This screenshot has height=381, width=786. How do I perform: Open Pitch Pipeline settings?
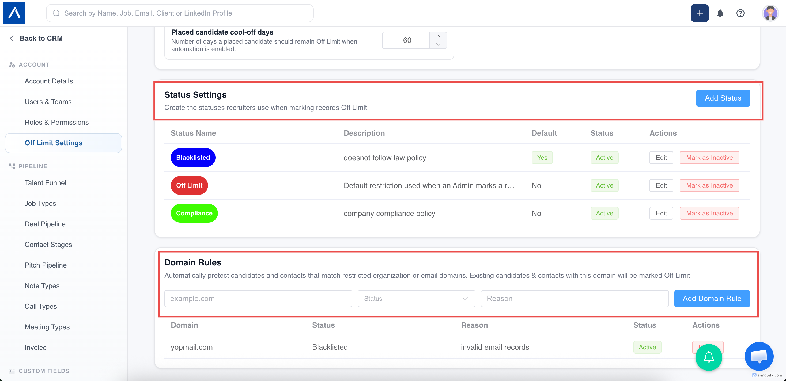(46, 265)
